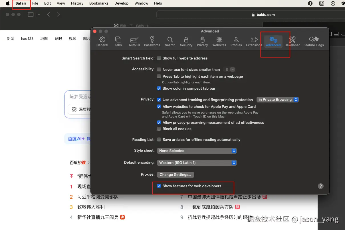This screenshot has width=345, height=230.
Task: Uncheck advanced tracking and fingerprinting protection
Action: [x=159, y=100]
